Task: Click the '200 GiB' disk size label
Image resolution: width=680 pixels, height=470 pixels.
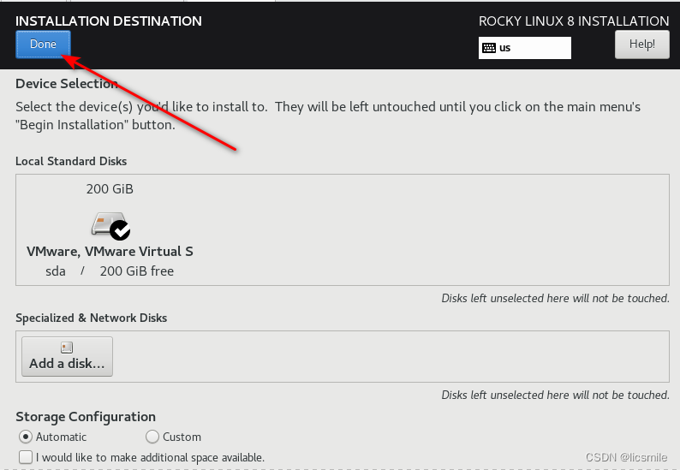Action: [x=110, y=189]
